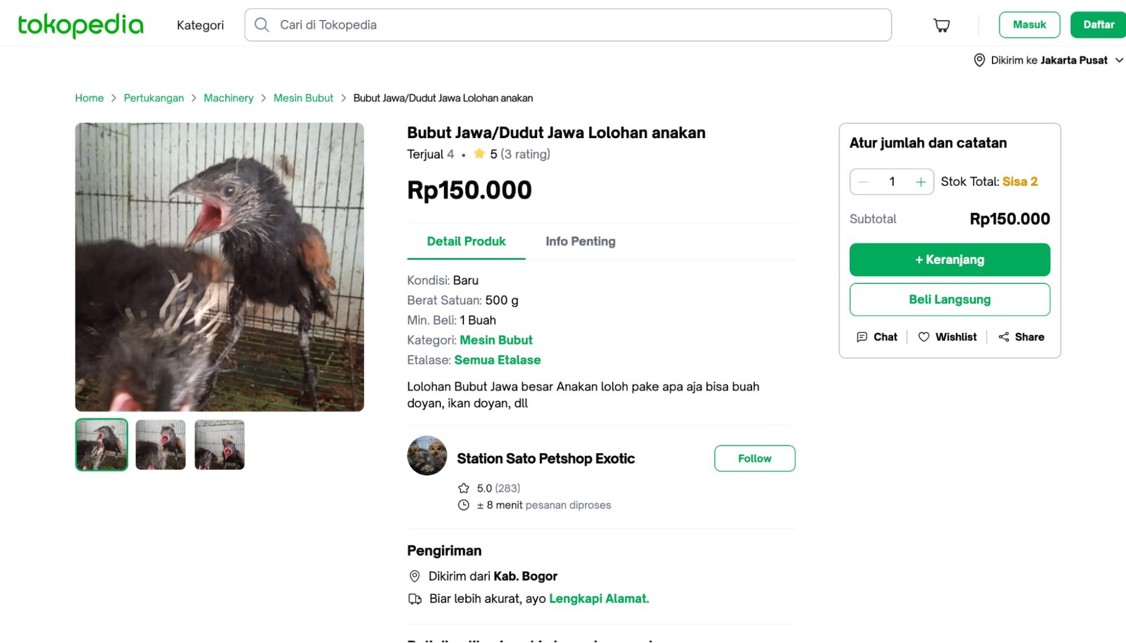1126x643 pixels.
Task: Open Lengkapi Alamat link
Action: 599,598
